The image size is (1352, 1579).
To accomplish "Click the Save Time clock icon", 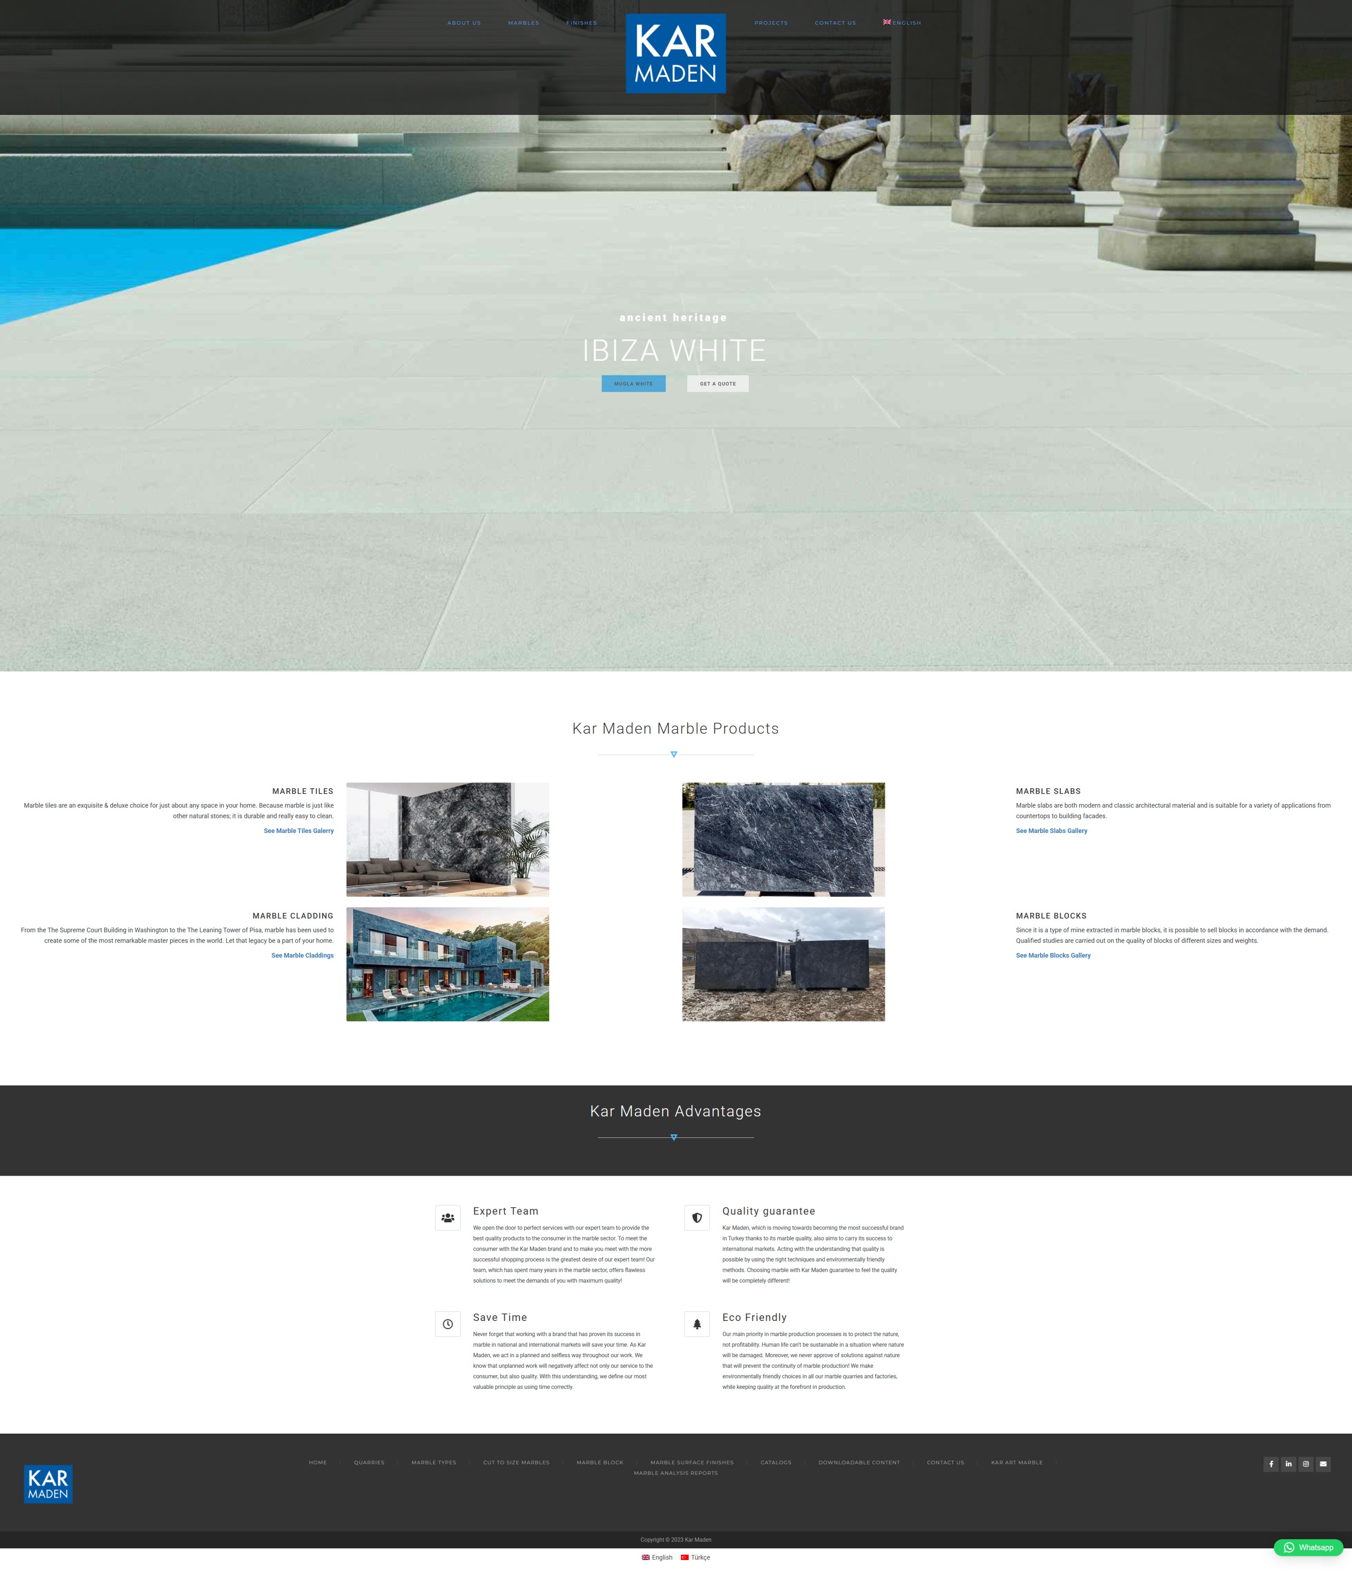I will [x=447, y=1323].
